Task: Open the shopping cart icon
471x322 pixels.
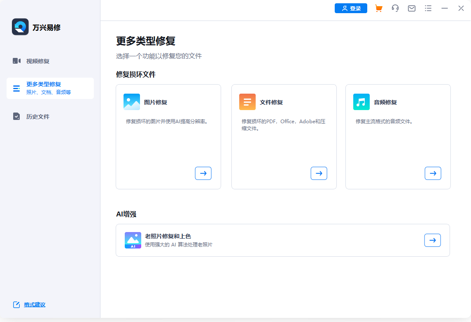Action: click(378, 8)
